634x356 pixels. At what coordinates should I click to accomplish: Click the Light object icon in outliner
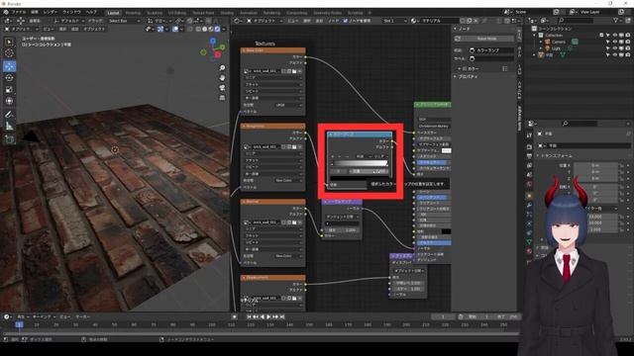pyautogui.click(x=548, y=48)
